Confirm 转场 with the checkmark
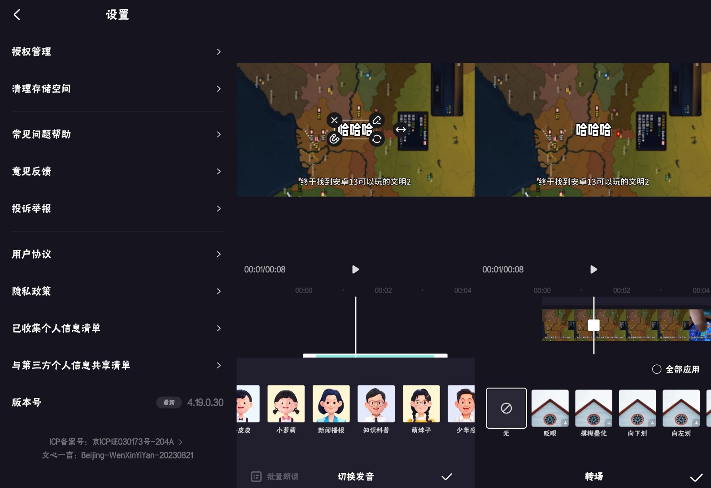711x488 pixels. point(696,477)
